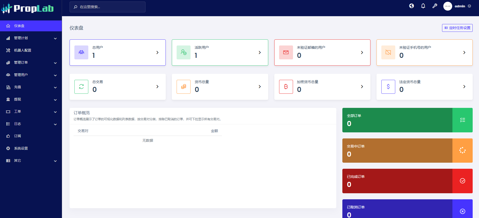The width and height of the screenshot is (479, 218).
Task: Click the checklist icon on 全部订单 card
Action: pos(462,120)
